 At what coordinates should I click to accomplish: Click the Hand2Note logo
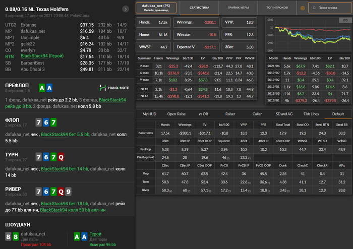click(114, 88)
